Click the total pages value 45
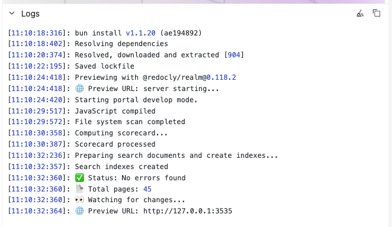The image size is (392, 227). point(147,189)
